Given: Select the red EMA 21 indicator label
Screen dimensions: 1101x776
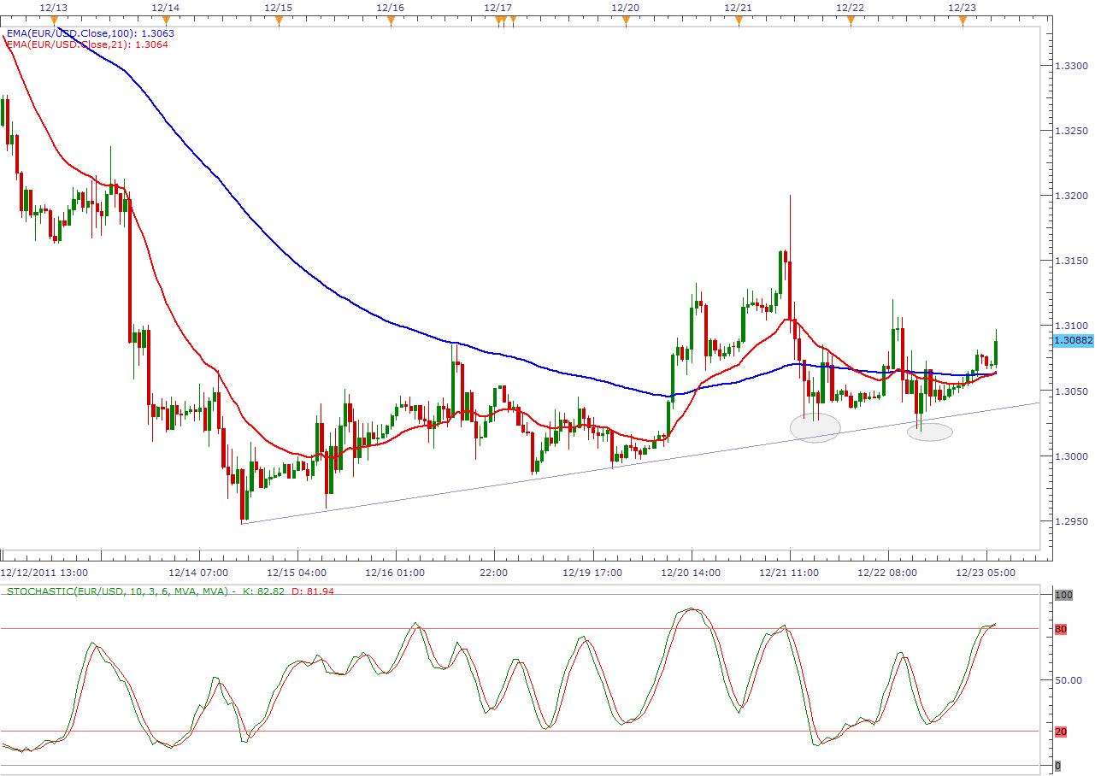Looking at the screenshot, I should point(87,44).
